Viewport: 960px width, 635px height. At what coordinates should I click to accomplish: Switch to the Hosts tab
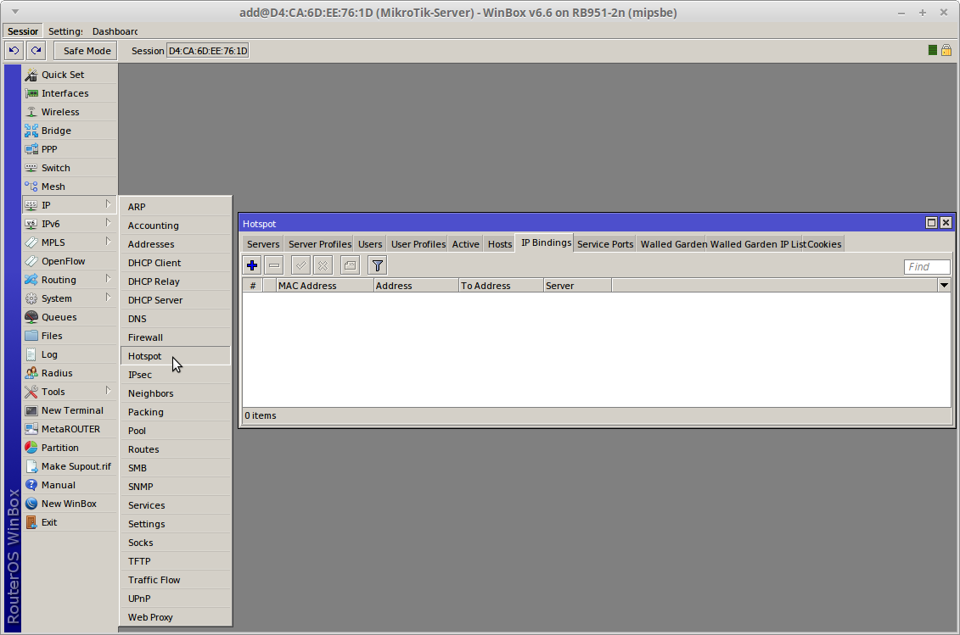500,244
